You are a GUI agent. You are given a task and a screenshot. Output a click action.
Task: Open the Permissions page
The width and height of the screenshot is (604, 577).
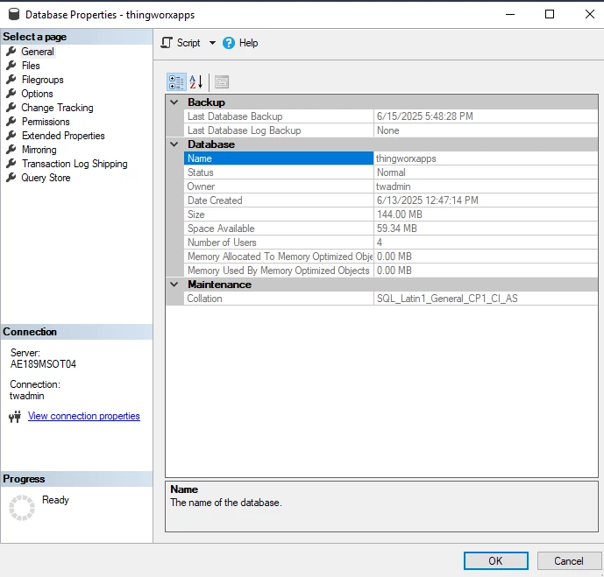[46, 122]
